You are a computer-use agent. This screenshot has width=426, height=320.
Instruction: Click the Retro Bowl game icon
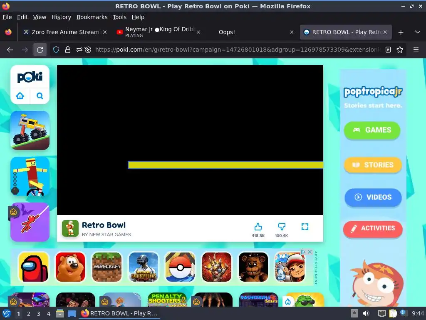[70, 228]
